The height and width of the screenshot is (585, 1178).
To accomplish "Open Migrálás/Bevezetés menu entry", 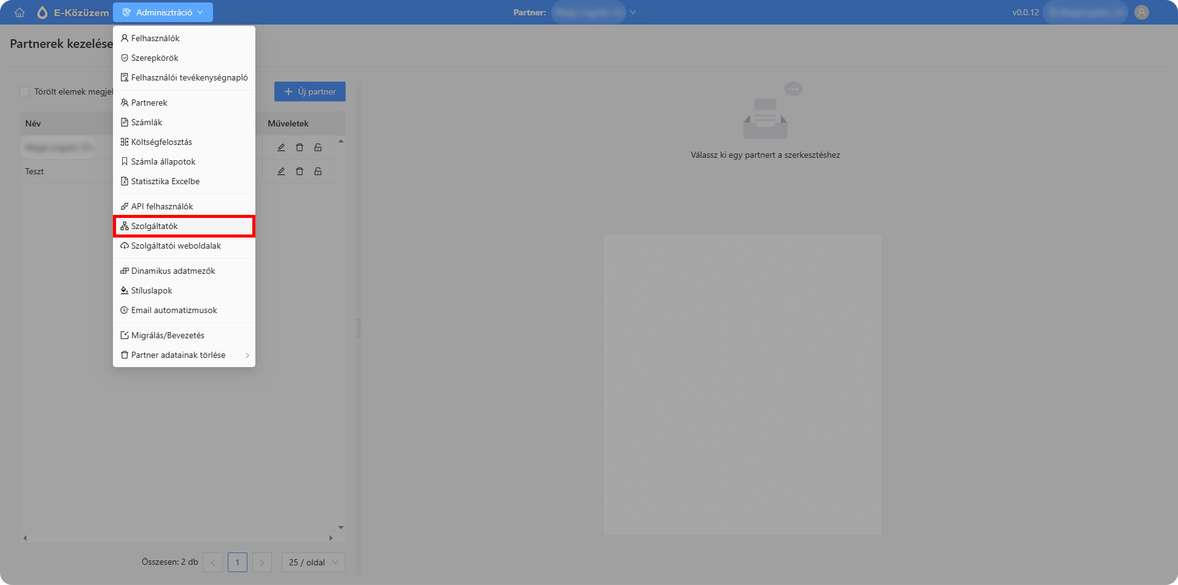I will 184,335.
